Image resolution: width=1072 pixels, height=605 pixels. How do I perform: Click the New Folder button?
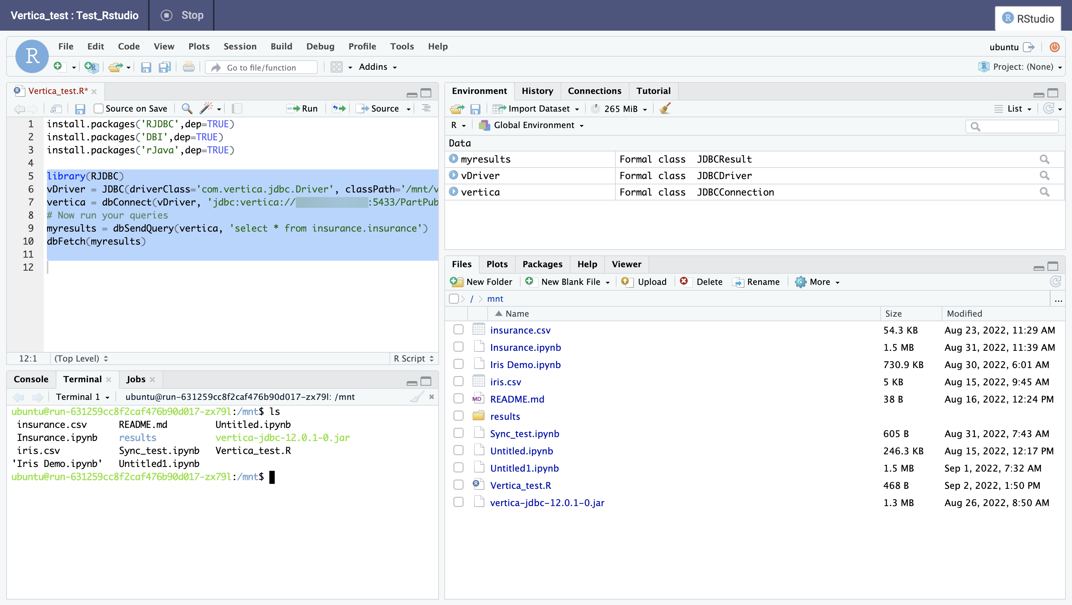tap(482, 282)
